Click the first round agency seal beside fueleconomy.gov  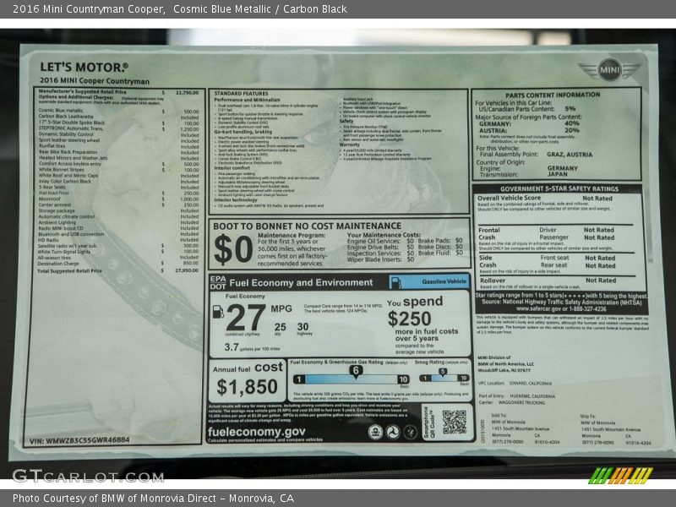375,432
